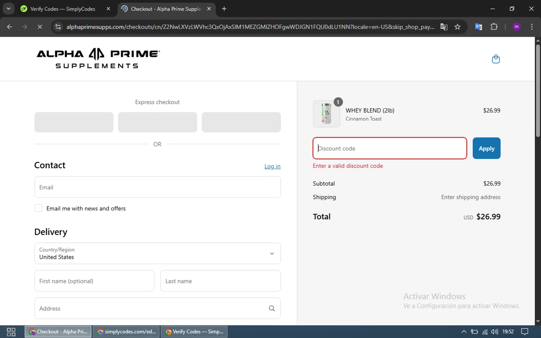Bookmark this page with the star
The image size is (541, 338).
click(457, 27)
